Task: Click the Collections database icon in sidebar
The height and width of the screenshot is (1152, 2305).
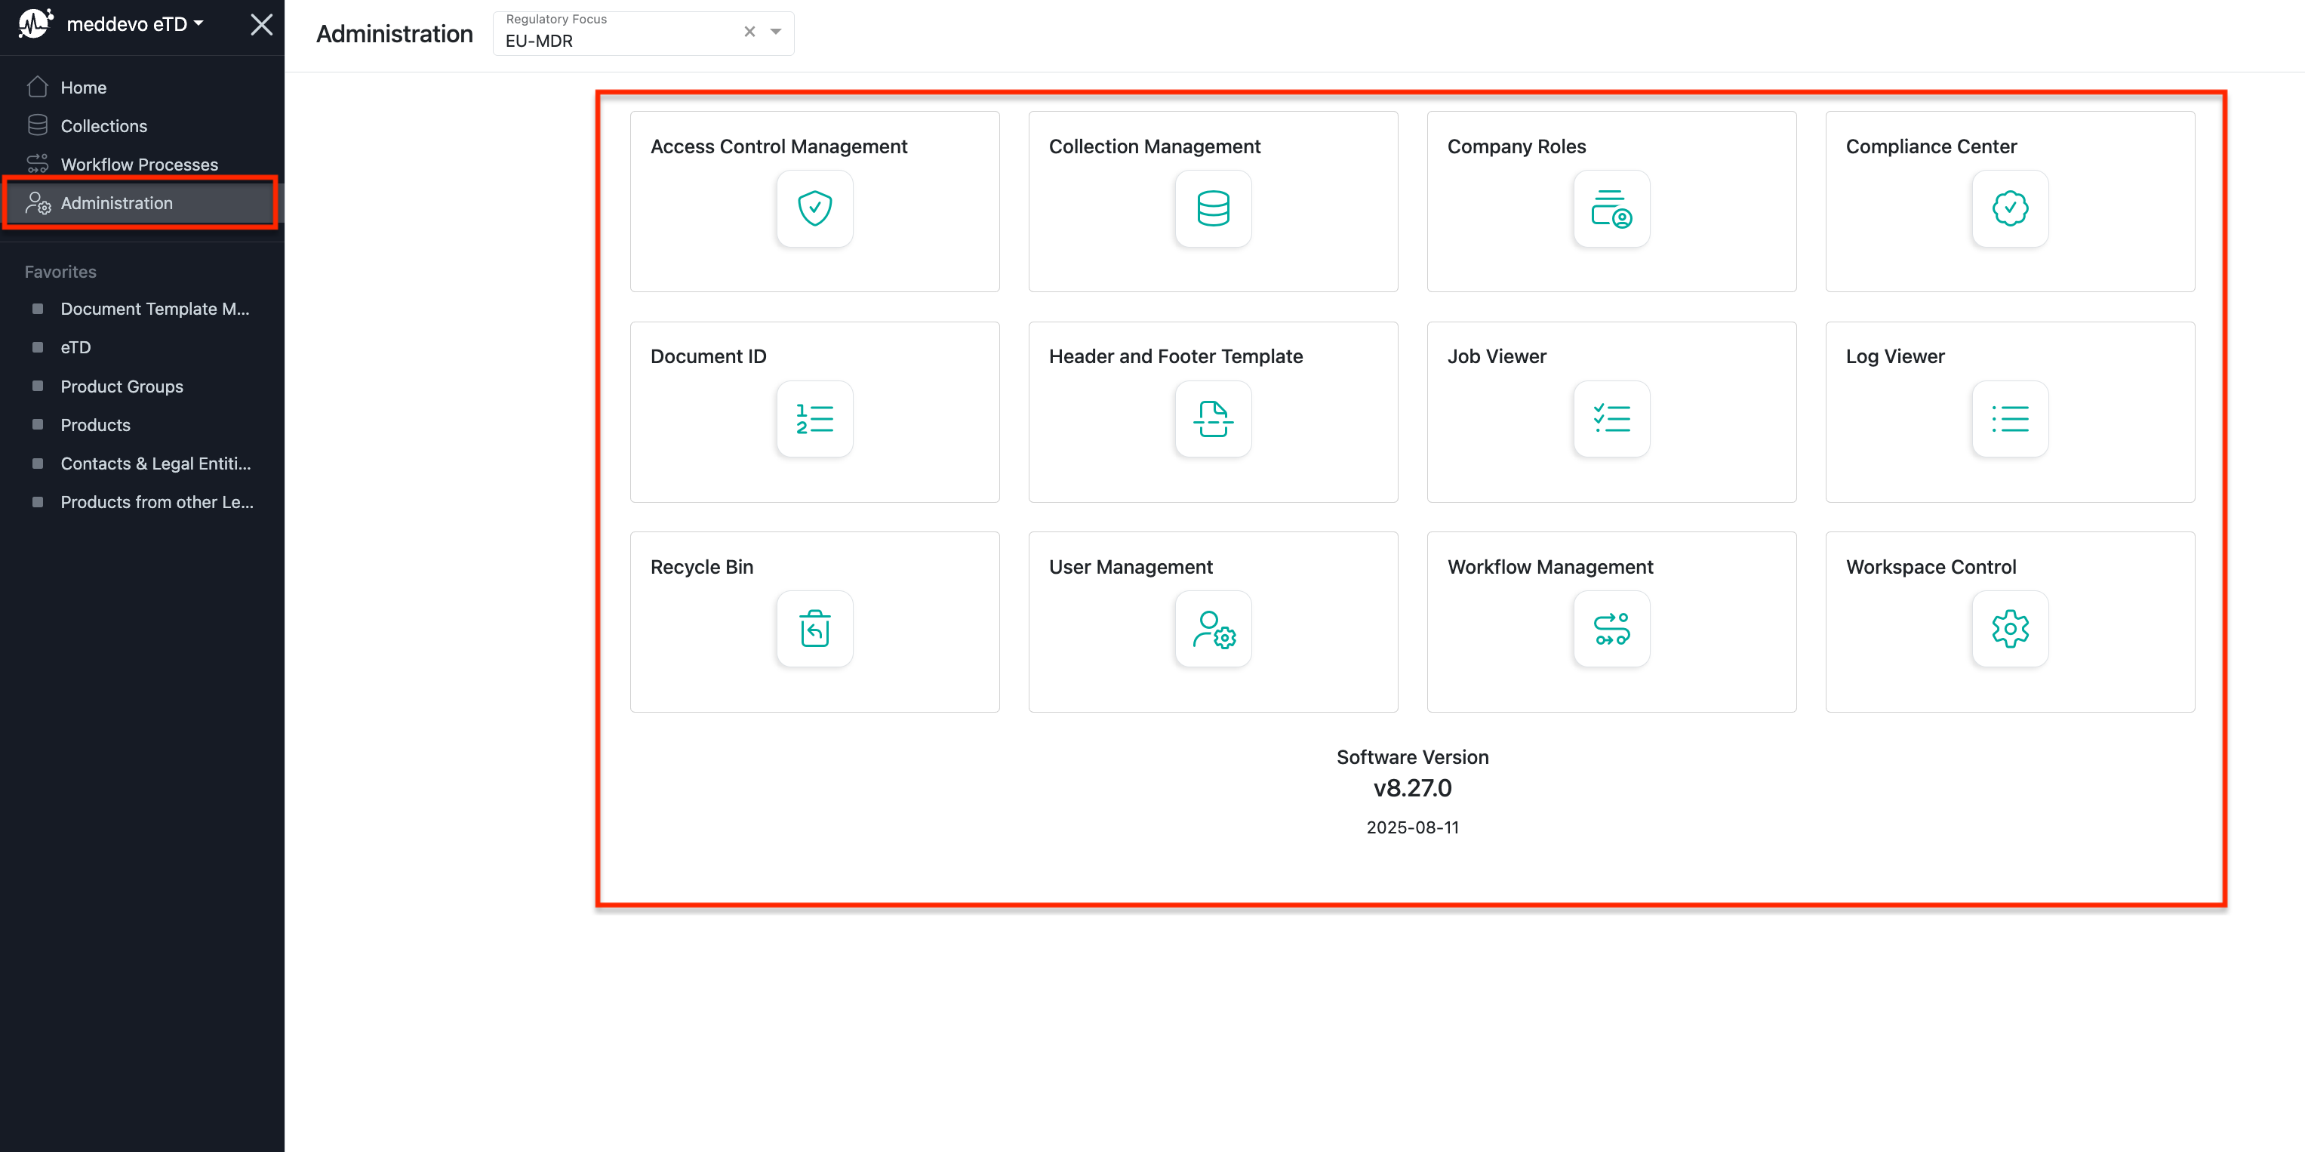Action: point(38,125)
